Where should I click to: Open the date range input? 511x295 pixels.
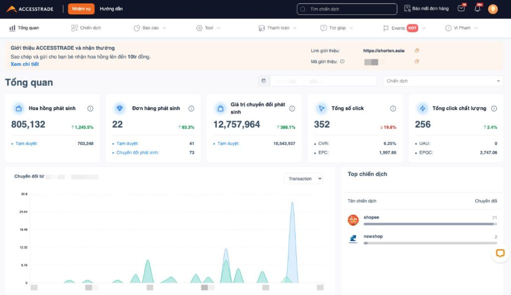click(323, 81)
